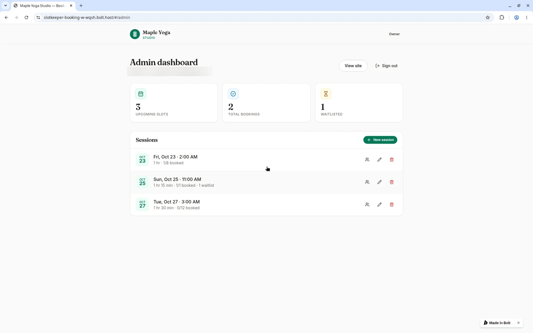Click the Oct 25 date badge
The image size is (533, 333).
click(142, 182)
